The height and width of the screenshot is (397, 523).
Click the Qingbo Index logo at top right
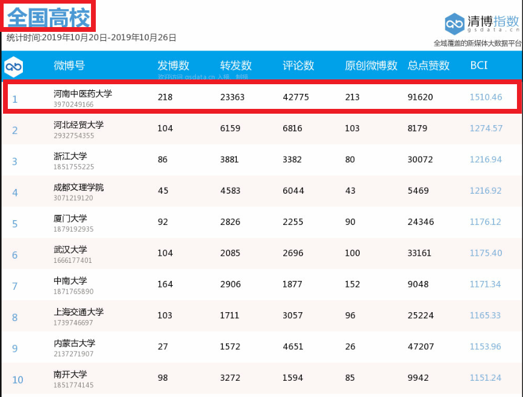[x=481, y=23]
